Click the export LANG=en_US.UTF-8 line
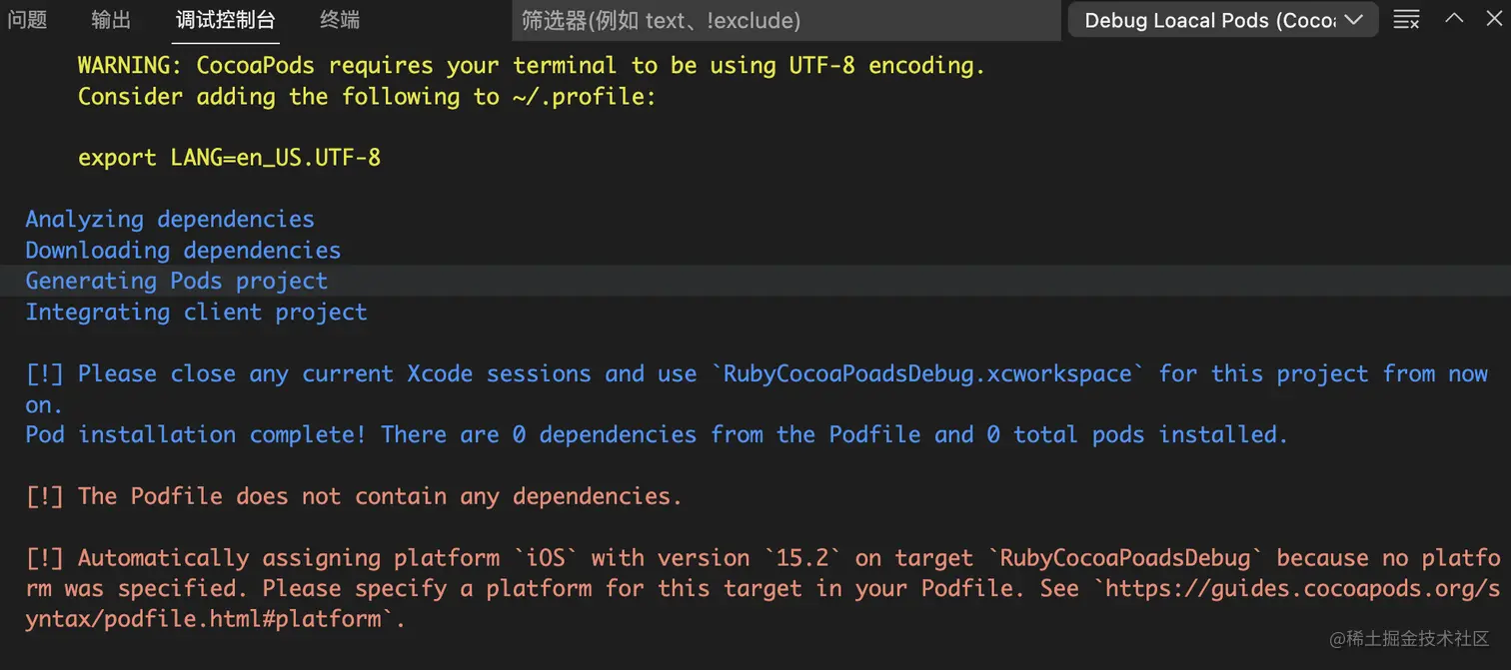Viewport: 1511px width, 670px height. pos(229,158)
